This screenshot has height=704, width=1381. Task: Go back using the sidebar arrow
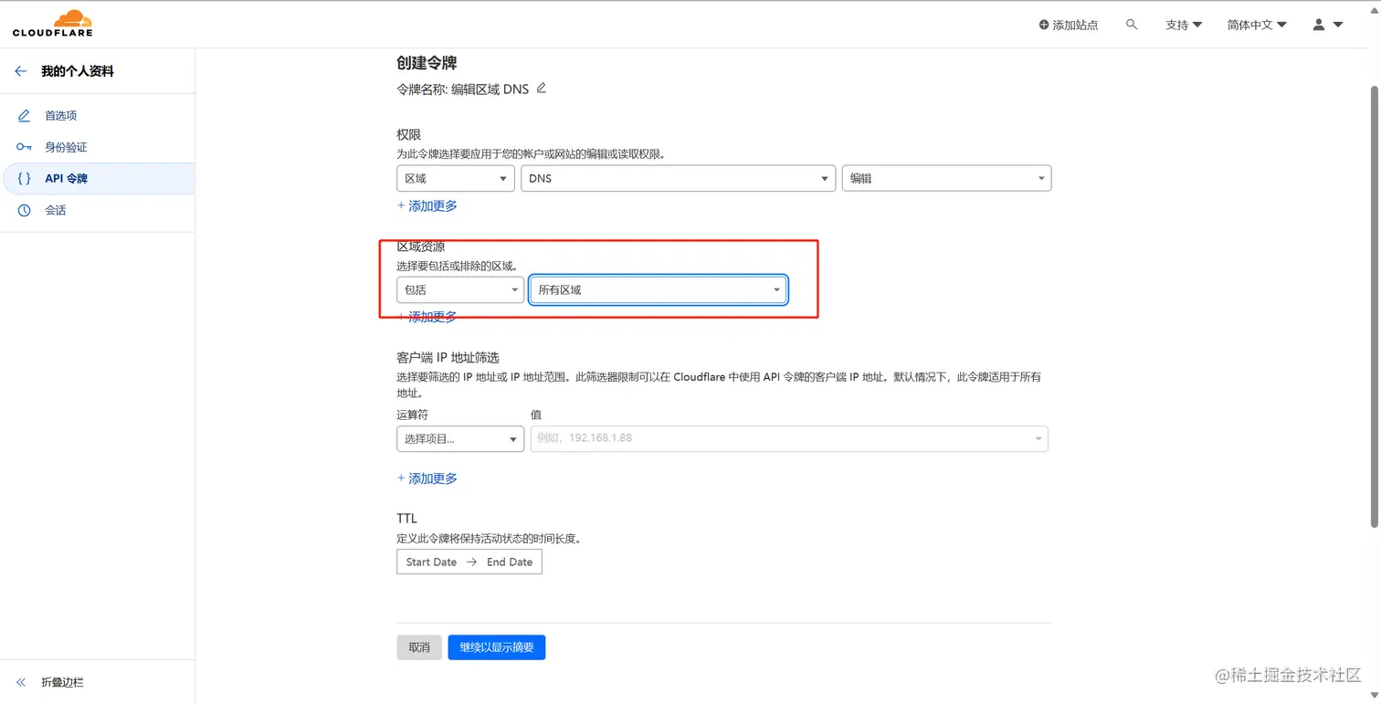(21, 71)
